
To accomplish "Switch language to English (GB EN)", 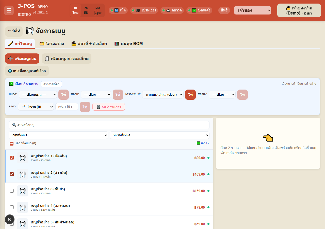I will coord(86,10).
